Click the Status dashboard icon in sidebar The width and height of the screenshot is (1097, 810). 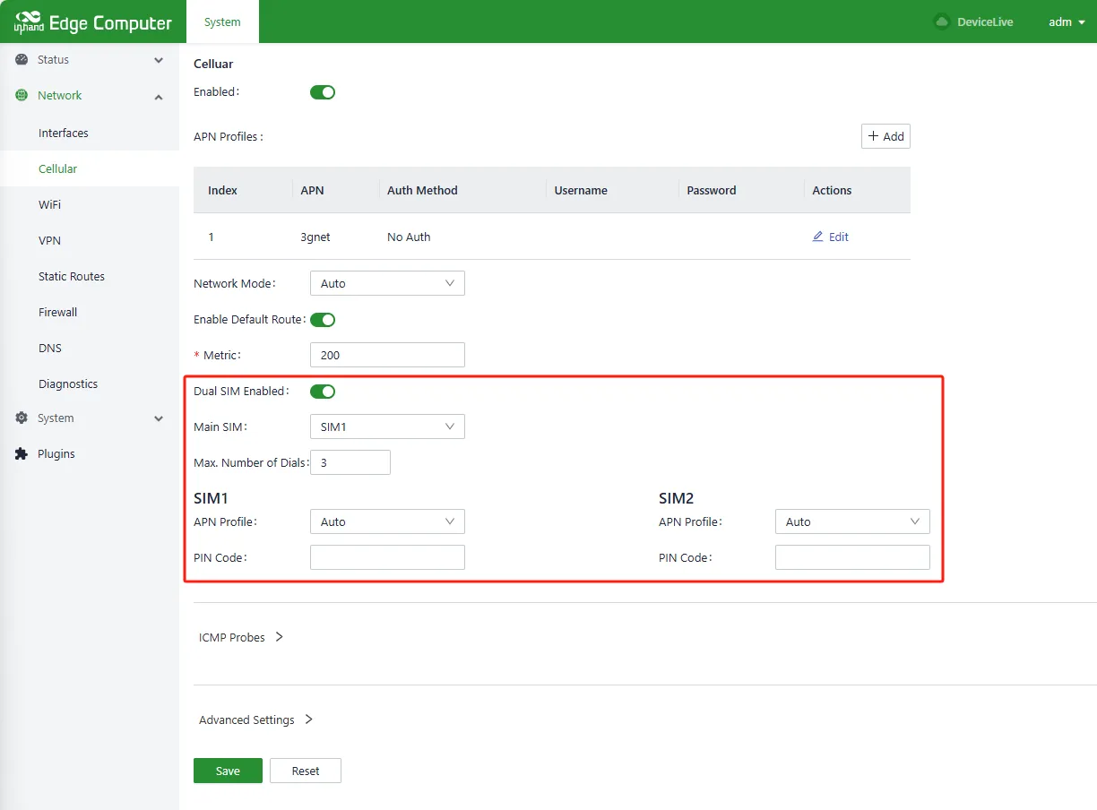[22, 60]
